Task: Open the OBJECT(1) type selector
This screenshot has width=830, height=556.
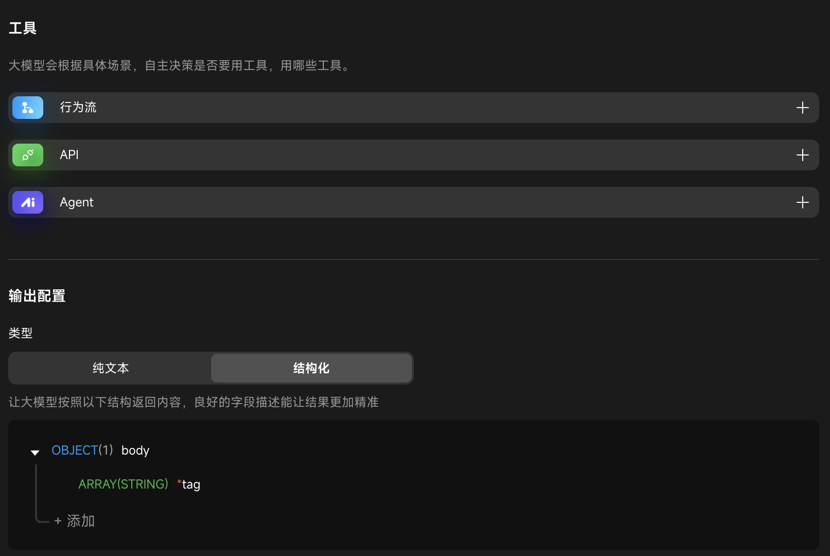Action: 82,450
